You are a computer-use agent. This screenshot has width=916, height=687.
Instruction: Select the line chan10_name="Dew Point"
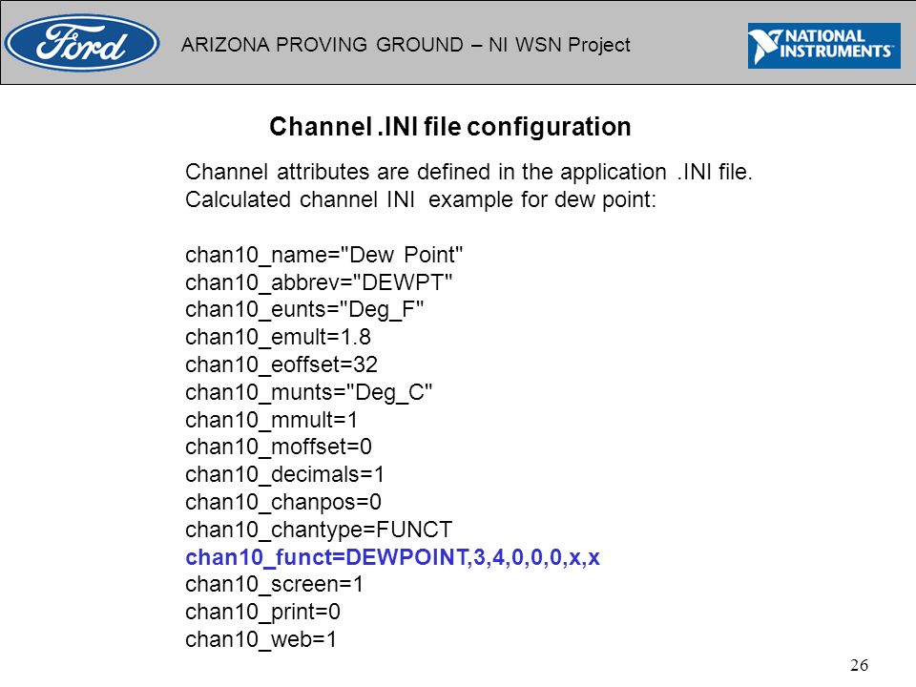pyautogui.click(x=324, y=256)
